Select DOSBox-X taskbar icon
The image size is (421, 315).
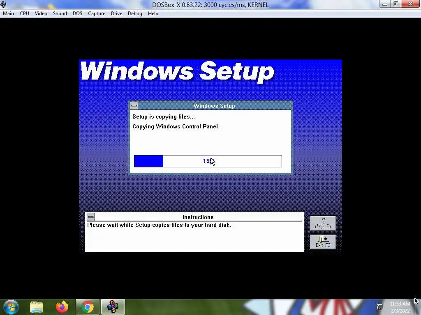113,307
